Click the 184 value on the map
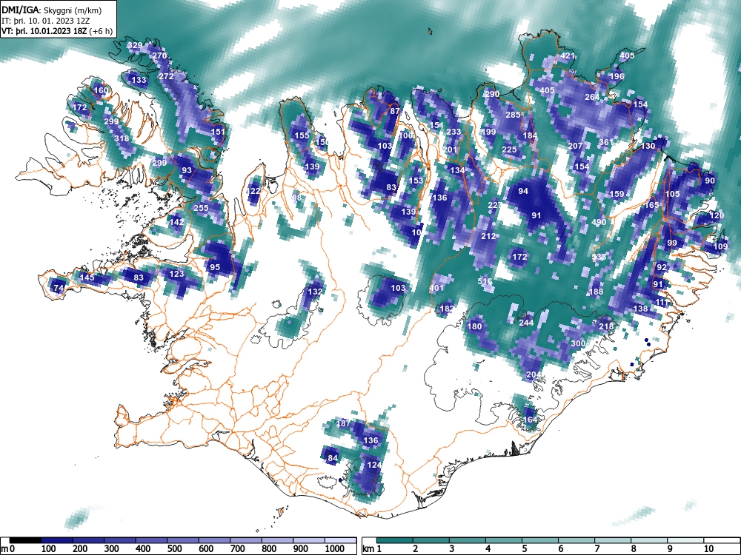Screen dimensions: 741x555 click(530, 135)
